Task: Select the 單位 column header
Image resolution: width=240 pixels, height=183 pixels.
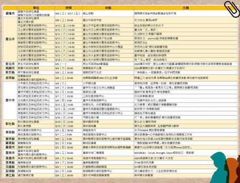Action: [x=36, y=8]
